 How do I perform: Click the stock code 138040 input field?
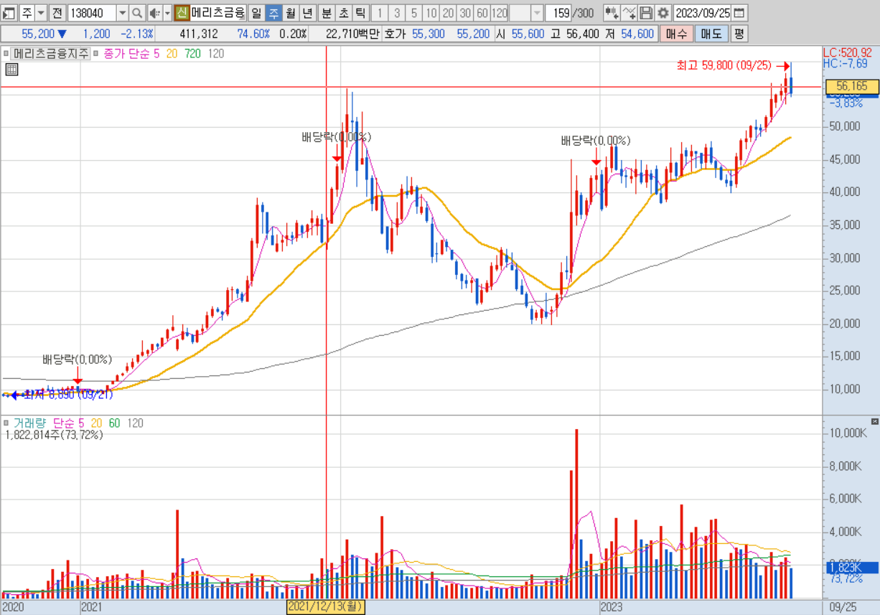pyautogui.click(x=91, y=13)
